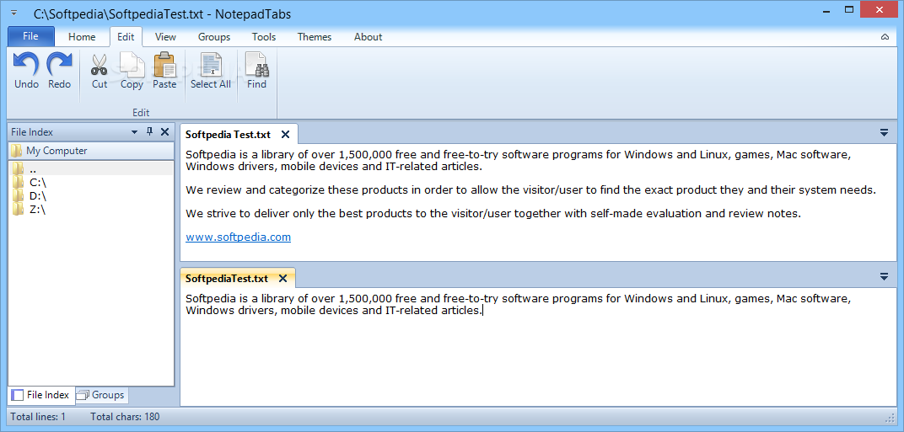Switch to the Themes ribbon tab
This screenshot has width=904, height=432.
pos(315,37)
